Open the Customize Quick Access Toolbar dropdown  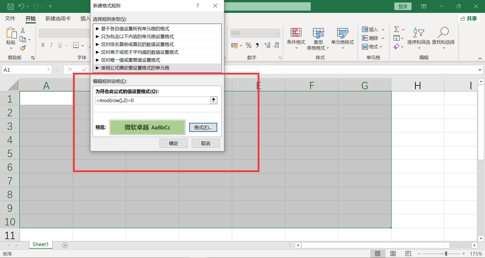pyautogui.click(x=50, y=7)
